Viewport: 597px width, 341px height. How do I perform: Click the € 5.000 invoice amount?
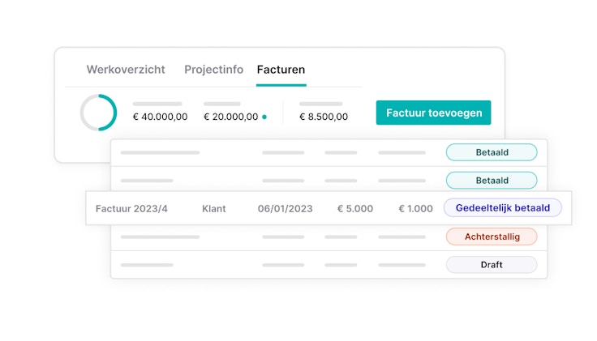coord(355,209)
